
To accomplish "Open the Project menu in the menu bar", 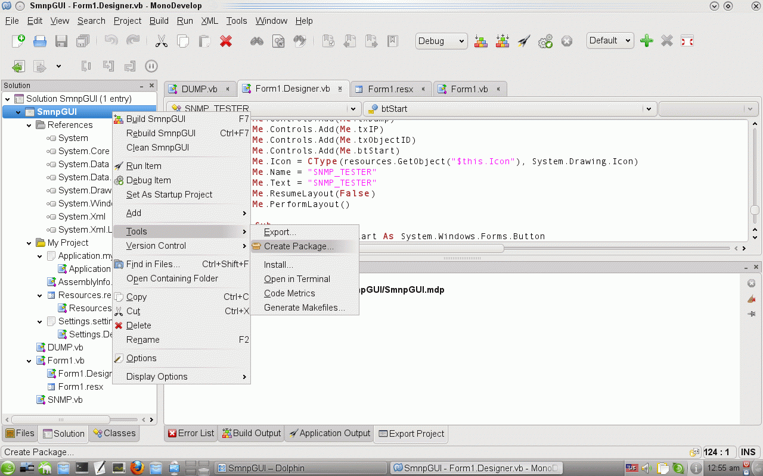I will coord(128,21).
